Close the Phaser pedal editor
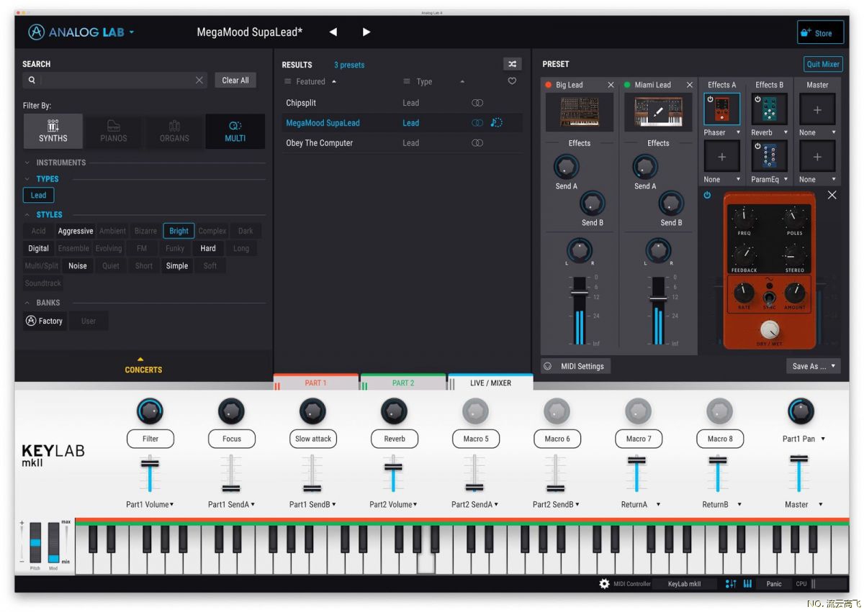This screenshot has height=612, width=864. 832,195
